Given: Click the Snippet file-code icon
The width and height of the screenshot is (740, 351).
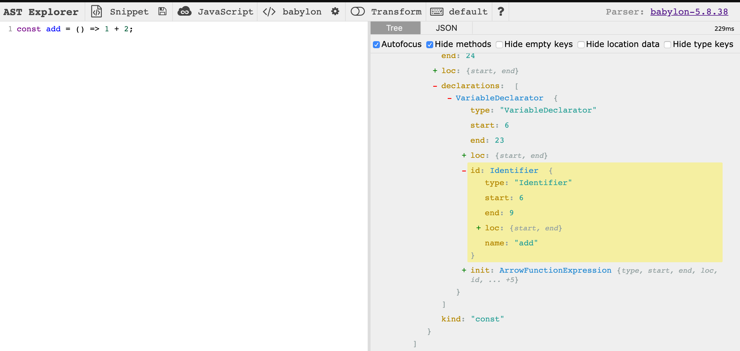Looking at the screenshot, I should tap(97, 12).
